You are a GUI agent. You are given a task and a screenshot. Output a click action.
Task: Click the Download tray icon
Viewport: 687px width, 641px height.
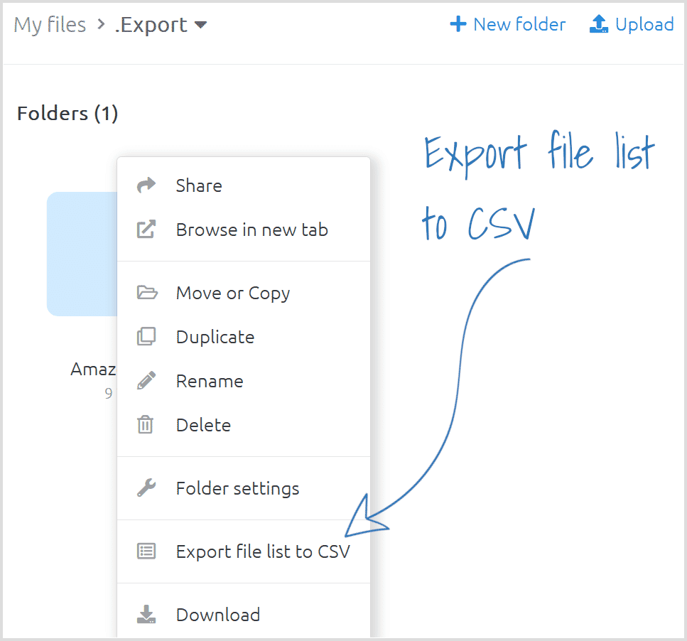pos(146,615)
